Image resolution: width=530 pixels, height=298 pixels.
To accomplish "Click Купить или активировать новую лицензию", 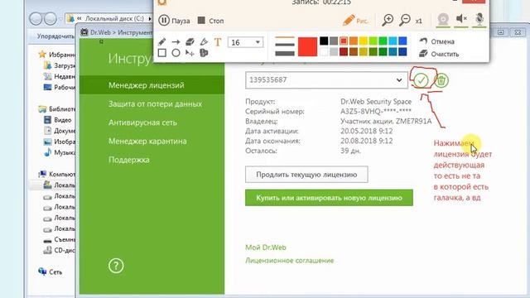I will click(x=329, y=198).
